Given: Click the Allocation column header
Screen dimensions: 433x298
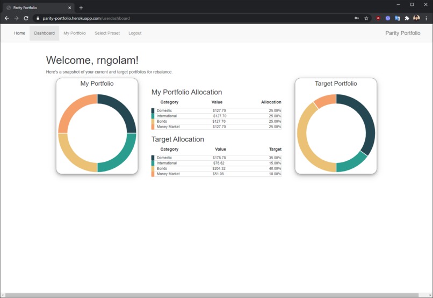Looking at the screenshot, I should 271,102.
